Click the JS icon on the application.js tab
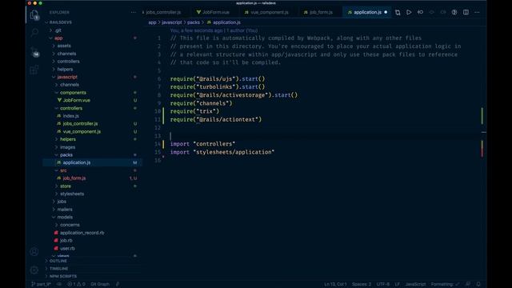Viewport: 512px width, 288px height. tap(350, 13)
